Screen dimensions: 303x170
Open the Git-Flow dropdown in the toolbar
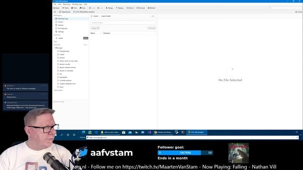coord(130,8)
